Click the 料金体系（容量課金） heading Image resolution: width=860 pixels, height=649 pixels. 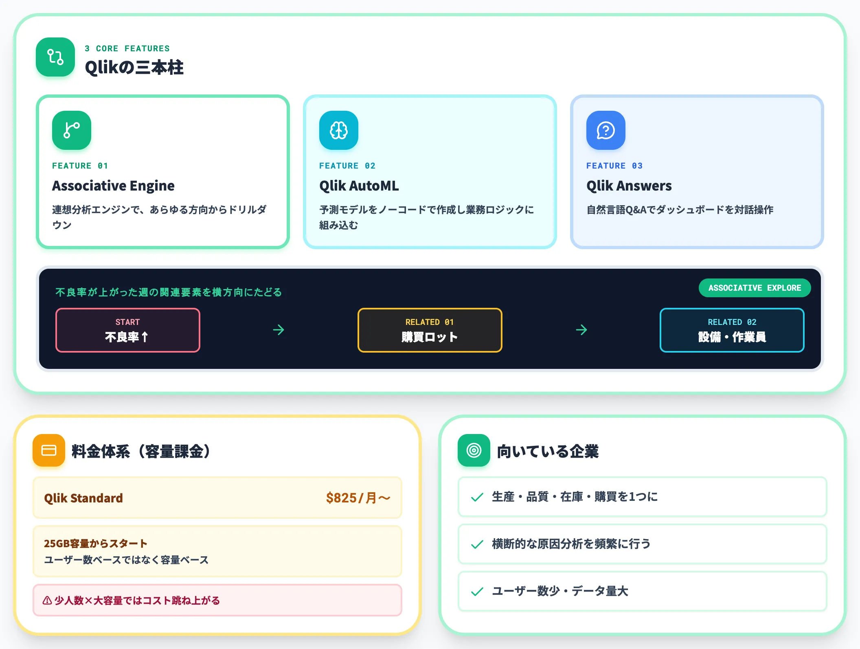tap(141, 452)
